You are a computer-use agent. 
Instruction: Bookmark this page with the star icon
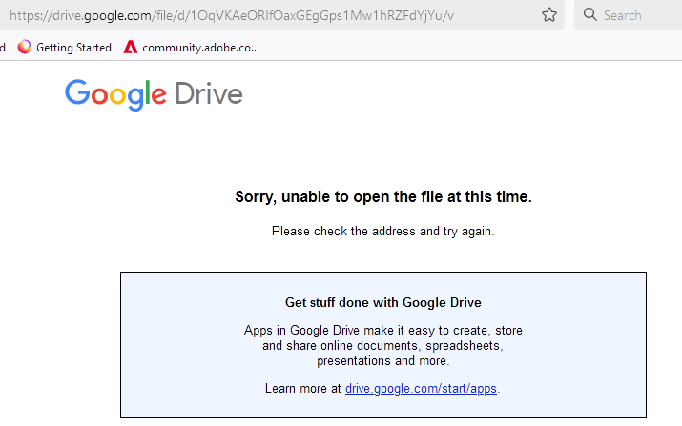click(549, 15)
